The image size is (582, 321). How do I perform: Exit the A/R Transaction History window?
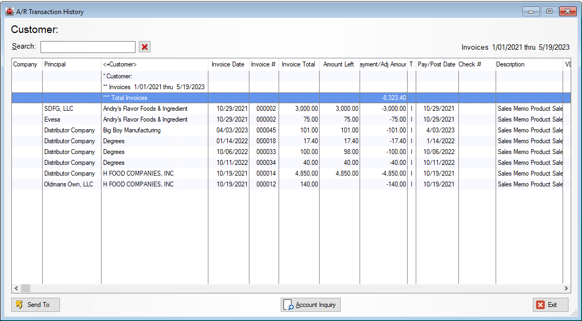click(551, 305)
